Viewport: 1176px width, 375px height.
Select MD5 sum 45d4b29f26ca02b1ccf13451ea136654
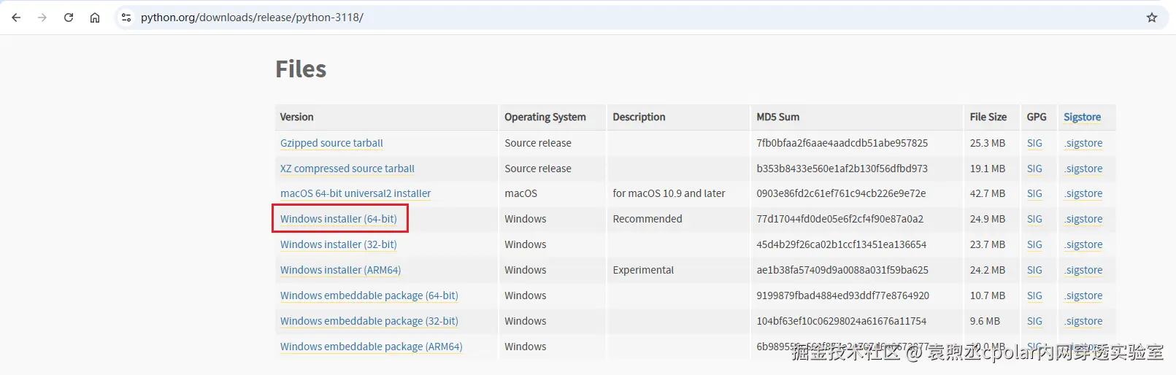(x=841, y=244)
